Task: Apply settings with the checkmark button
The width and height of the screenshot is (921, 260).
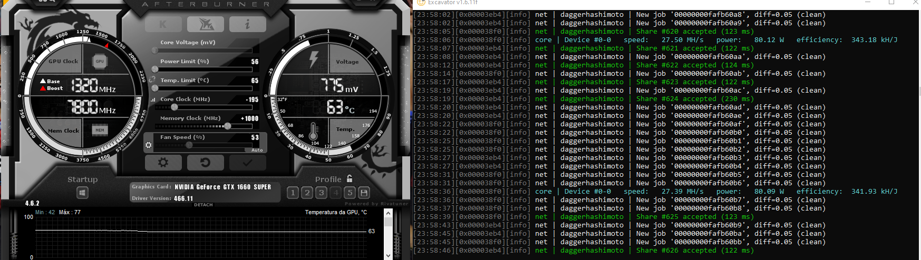Action: coord(247,163)
